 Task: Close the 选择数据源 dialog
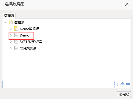(127, 4)
